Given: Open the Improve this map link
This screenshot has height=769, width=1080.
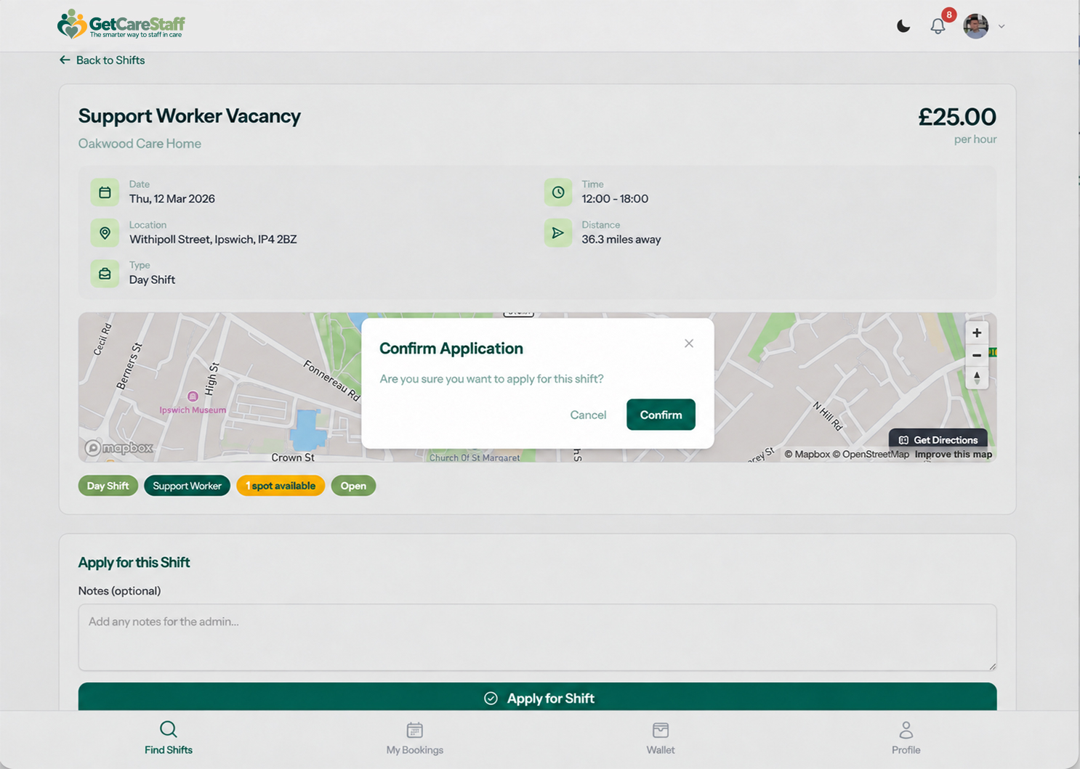Looking at the screenshot, I should click(954, 455).
